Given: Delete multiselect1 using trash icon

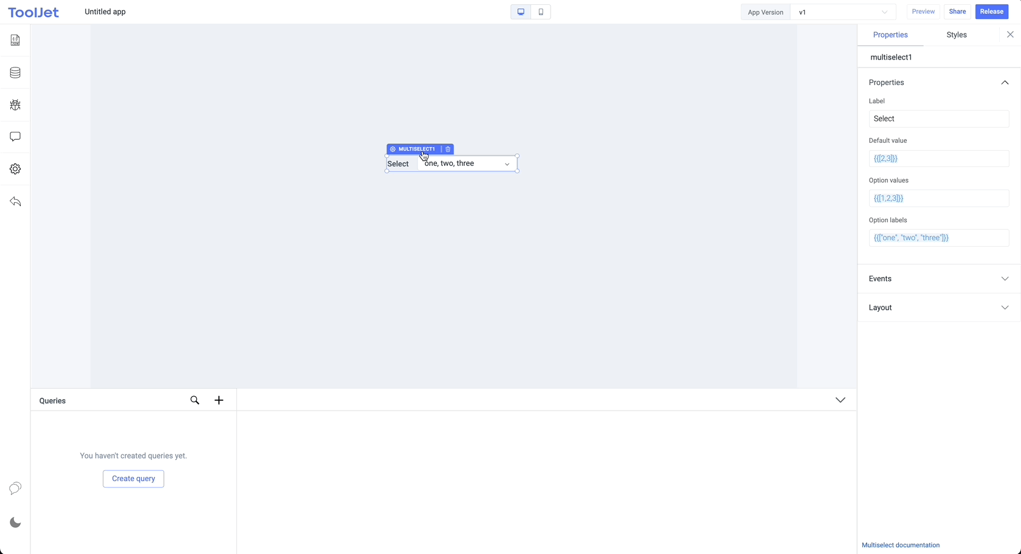Looking at the screenshot, I should [448, 149].
